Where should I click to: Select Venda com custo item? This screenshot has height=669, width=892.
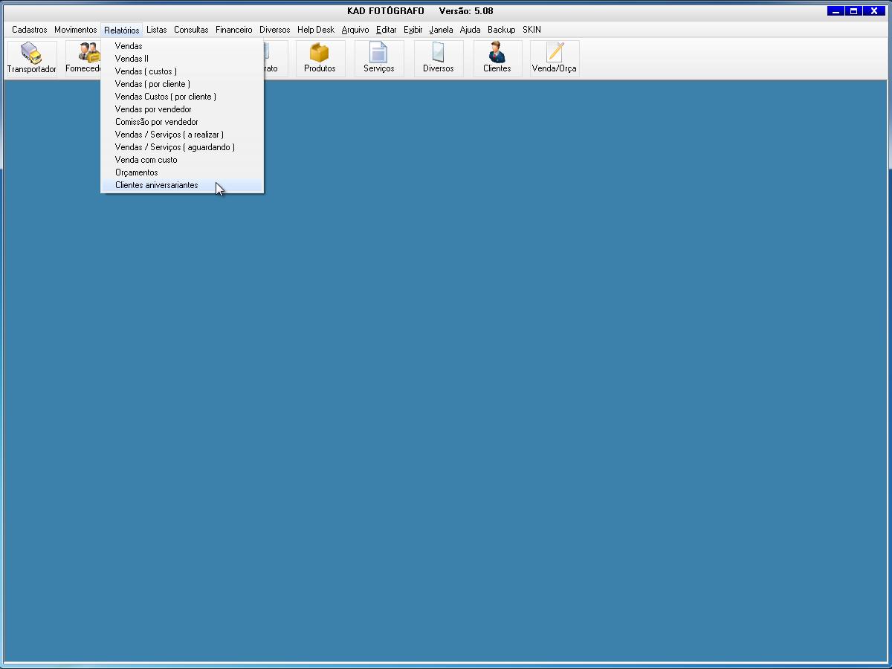(x=146, y=160)
